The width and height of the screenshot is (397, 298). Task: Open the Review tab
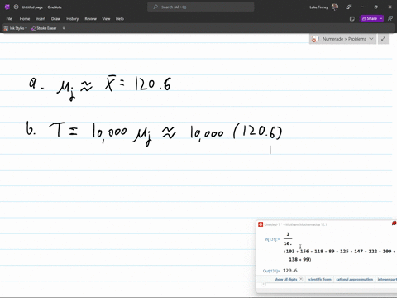pyautogui.click(x=90, y=19)
